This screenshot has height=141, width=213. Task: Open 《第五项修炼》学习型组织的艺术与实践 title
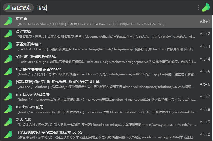[49, 132]
